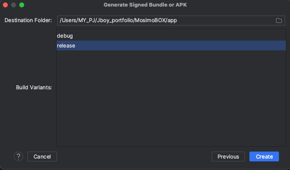Click the 'Generate Signed Bundle or APK' title bar
The width and height of the screenshot is (290, 170).
(145, 5)
